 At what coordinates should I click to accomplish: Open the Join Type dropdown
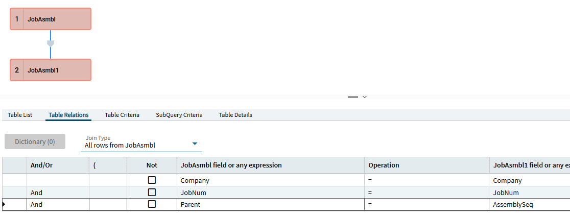click(x=141, y=142)
